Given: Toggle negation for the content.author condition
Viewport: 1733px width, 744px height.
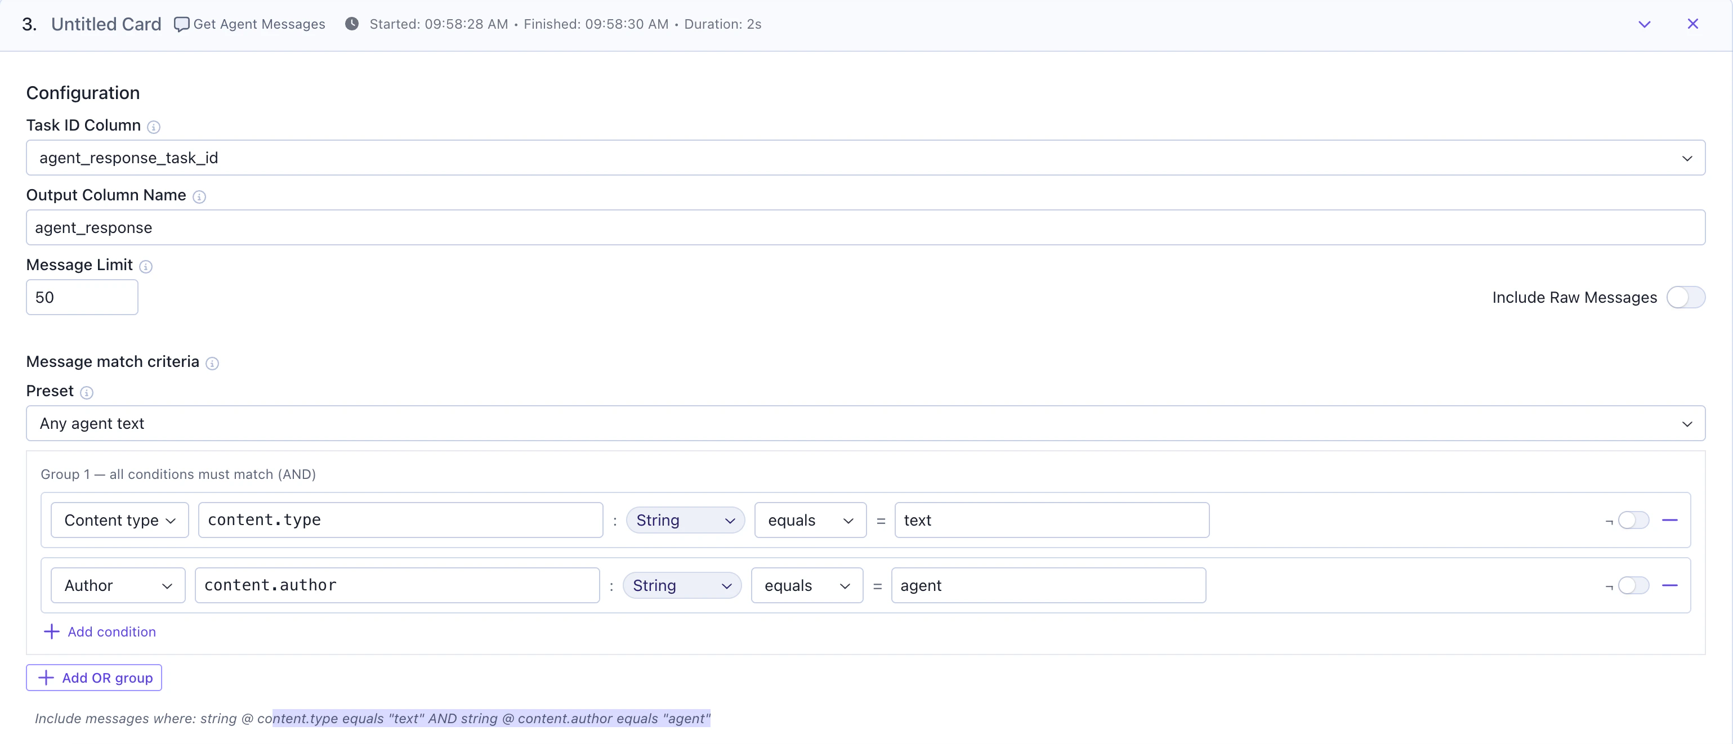Looking at the screenshot, I should point(1633,585).
